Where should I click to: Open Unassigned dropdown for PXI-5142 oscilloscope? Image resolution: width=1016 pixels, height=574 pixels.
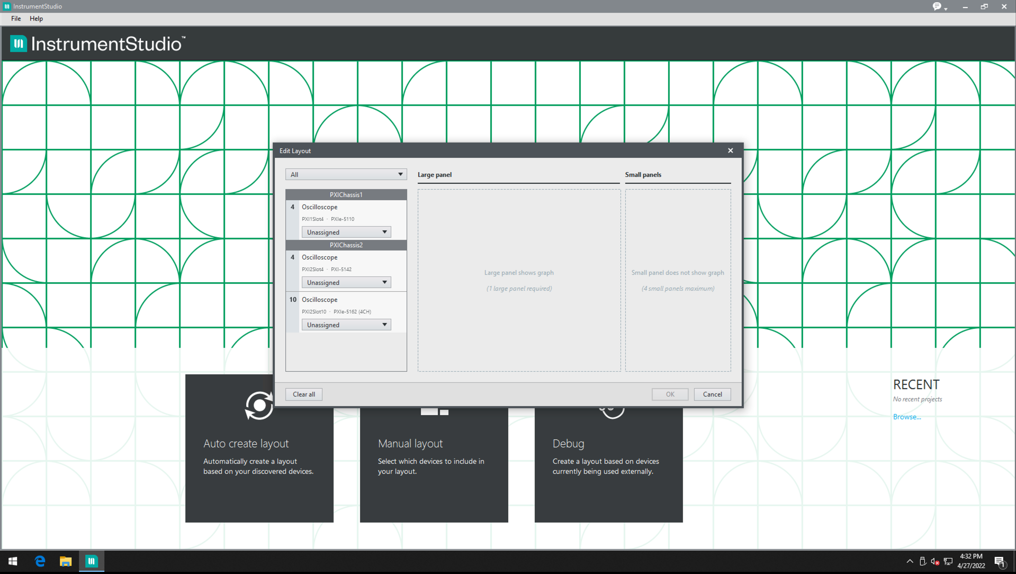click(346, 282)
